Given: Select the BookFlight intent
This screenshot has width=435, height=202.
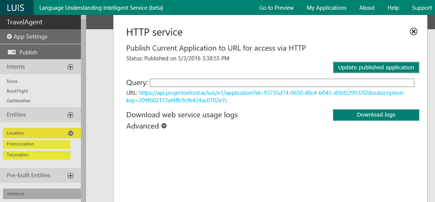Looking at the screenshot, I should [17, 91].
